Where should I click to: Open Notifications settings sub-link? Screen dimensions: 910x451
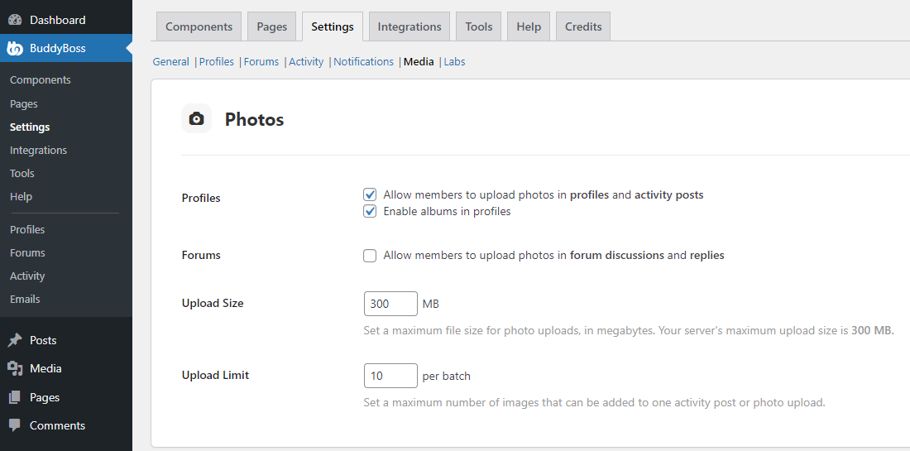[x=363, y=61]
